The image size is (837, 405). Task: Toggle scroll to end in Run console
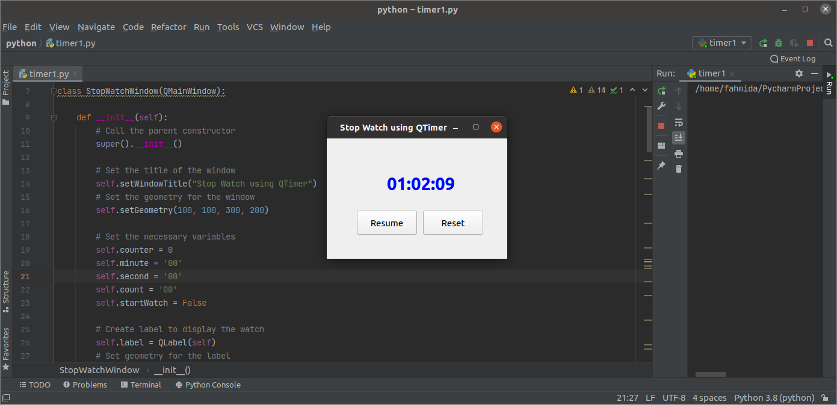(679, 138)
